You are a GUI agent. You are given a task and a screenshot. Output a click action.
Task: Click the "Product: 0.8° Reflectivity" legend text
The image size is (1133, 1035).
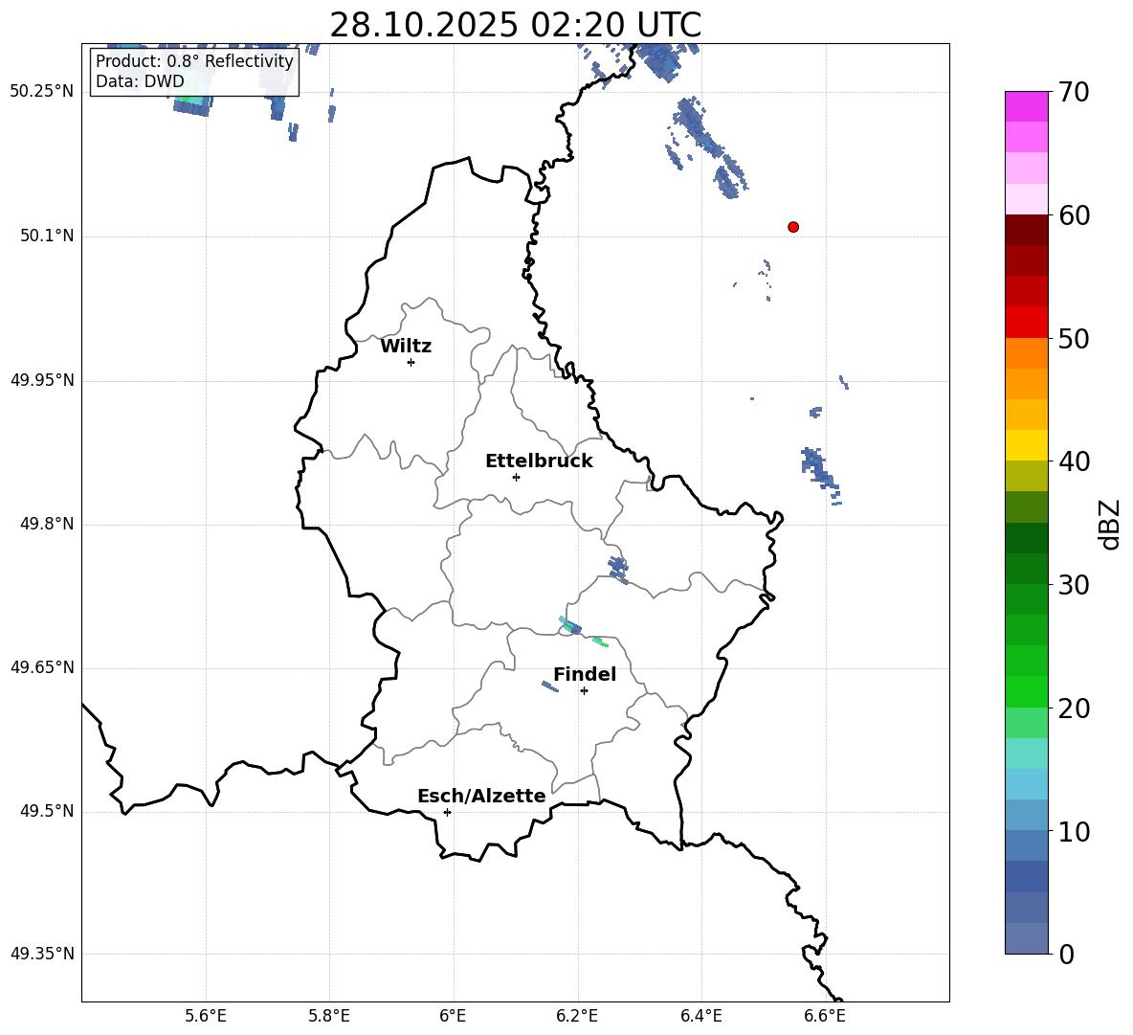(x=194, y=60)
